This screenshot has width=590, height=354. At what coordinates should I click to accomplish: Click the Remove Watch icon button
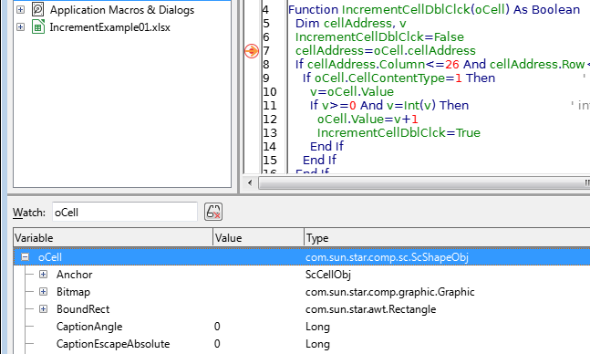point(213,212)
